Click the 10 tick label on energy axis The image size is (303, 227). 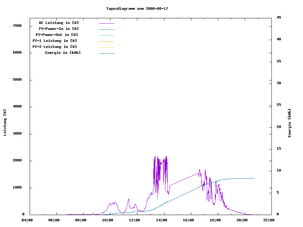pyautogui.click(x=279, y=171)
